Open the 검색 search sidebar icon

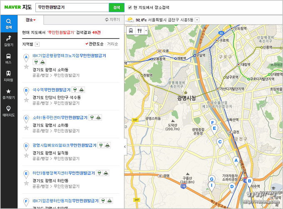[9, 24]
